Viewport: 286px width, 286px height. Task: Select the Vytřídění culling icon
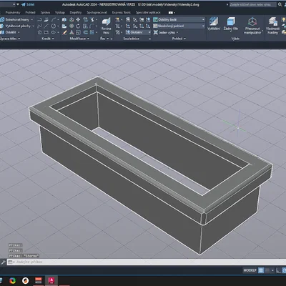214,24
